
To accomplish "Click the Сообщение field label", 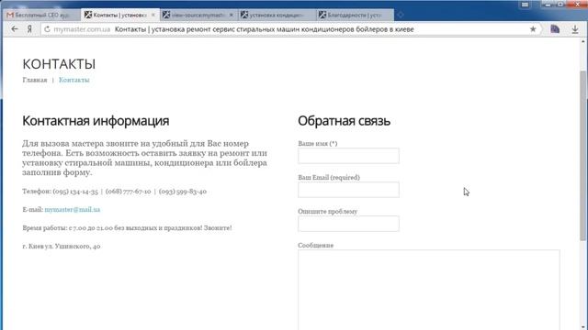I will point(316,246).
